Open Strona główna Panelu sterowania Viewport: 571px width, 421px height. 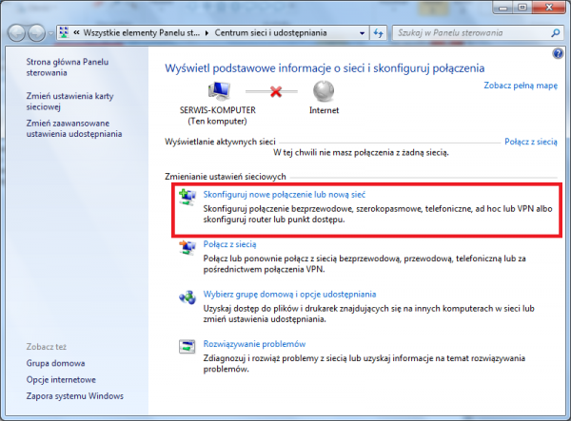coord(68,67)
